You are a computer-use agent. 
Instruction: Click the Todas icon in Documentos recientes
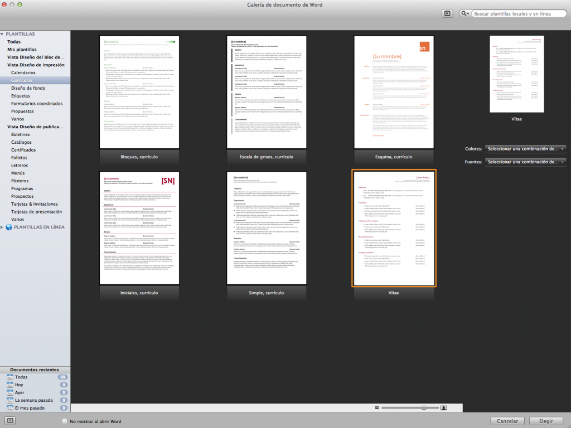9,377
